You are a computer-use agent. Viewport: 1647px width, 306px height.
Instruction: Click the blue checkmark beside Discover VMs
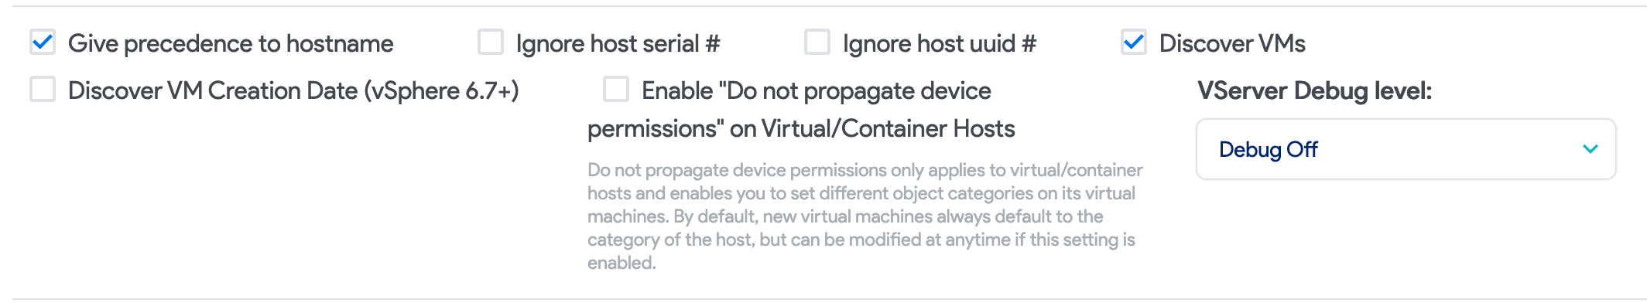click(1134, 42)
